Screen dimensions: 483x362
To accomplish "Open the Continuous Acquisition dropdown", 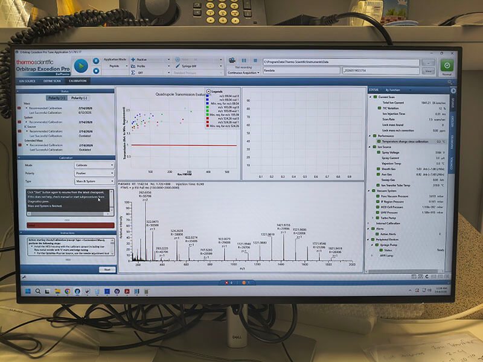I will point(243,73).
